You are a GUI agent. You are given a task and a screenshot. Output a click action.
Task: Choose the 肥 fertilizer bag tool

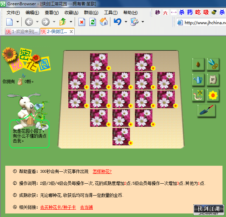(x=213, y=80)
